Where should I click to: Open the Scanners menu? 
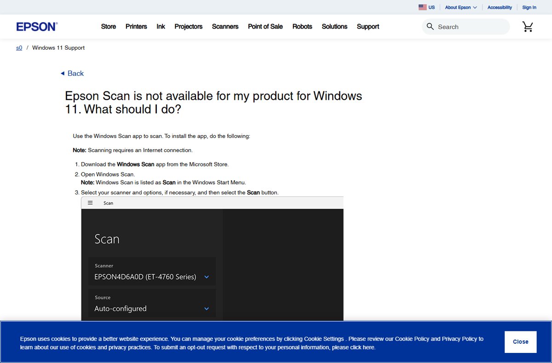pos(225,27)
